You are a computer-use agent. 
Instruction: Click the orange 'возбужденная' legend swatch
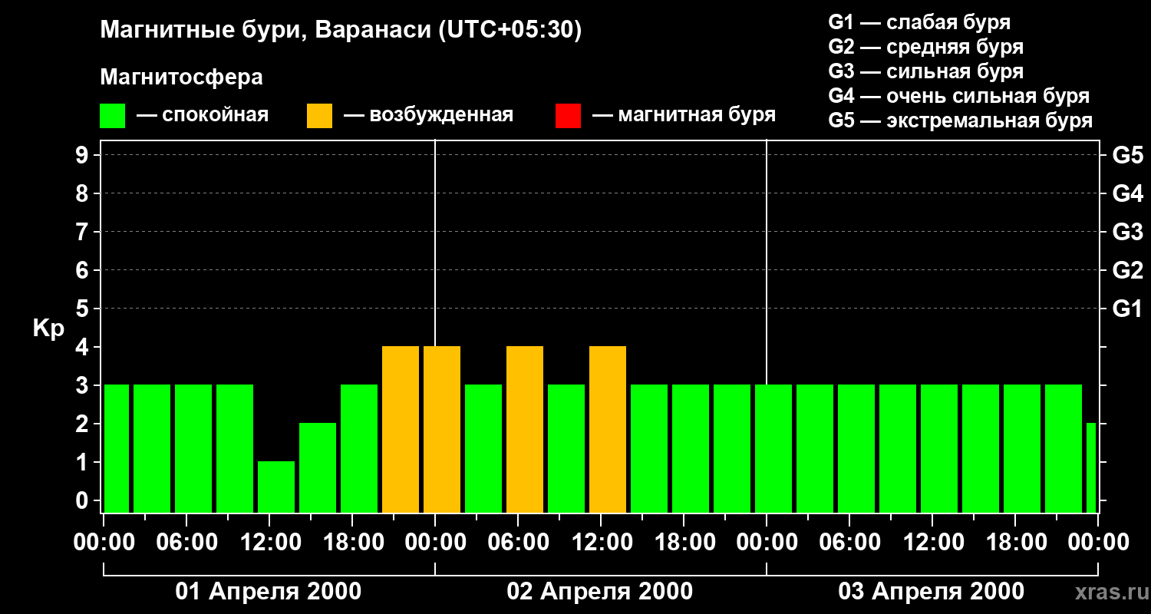[319, 116]
